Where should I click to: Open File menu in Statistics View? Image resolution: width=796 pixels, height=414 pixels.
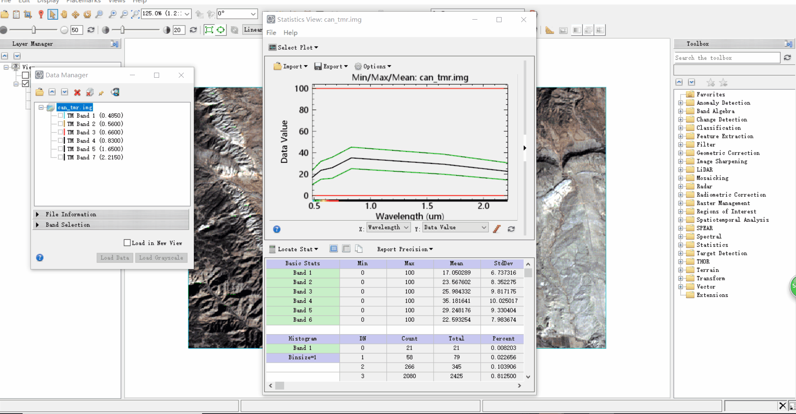coord(271,33)
